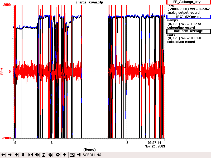Select the IBC0L02Current curve legend

(x=188, y=17)
